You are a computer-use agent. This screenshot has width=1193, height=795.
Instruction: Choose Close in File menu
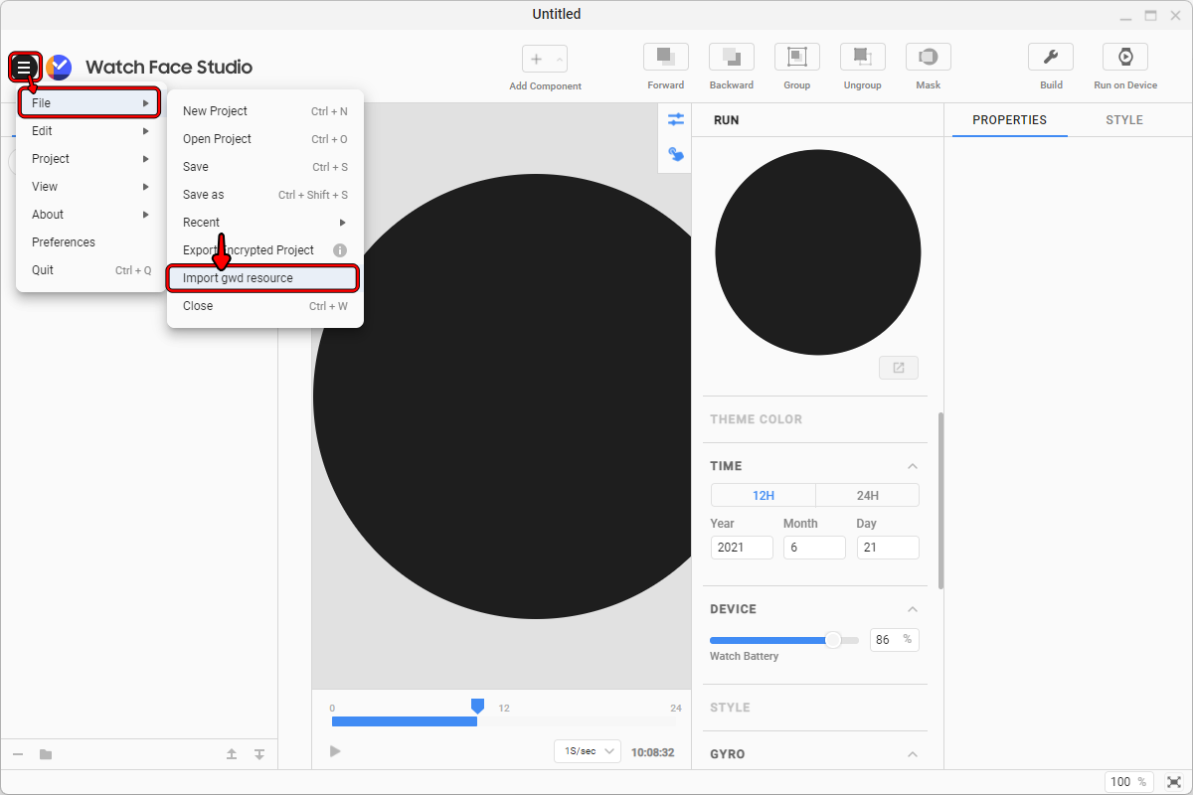pos(265,306)
